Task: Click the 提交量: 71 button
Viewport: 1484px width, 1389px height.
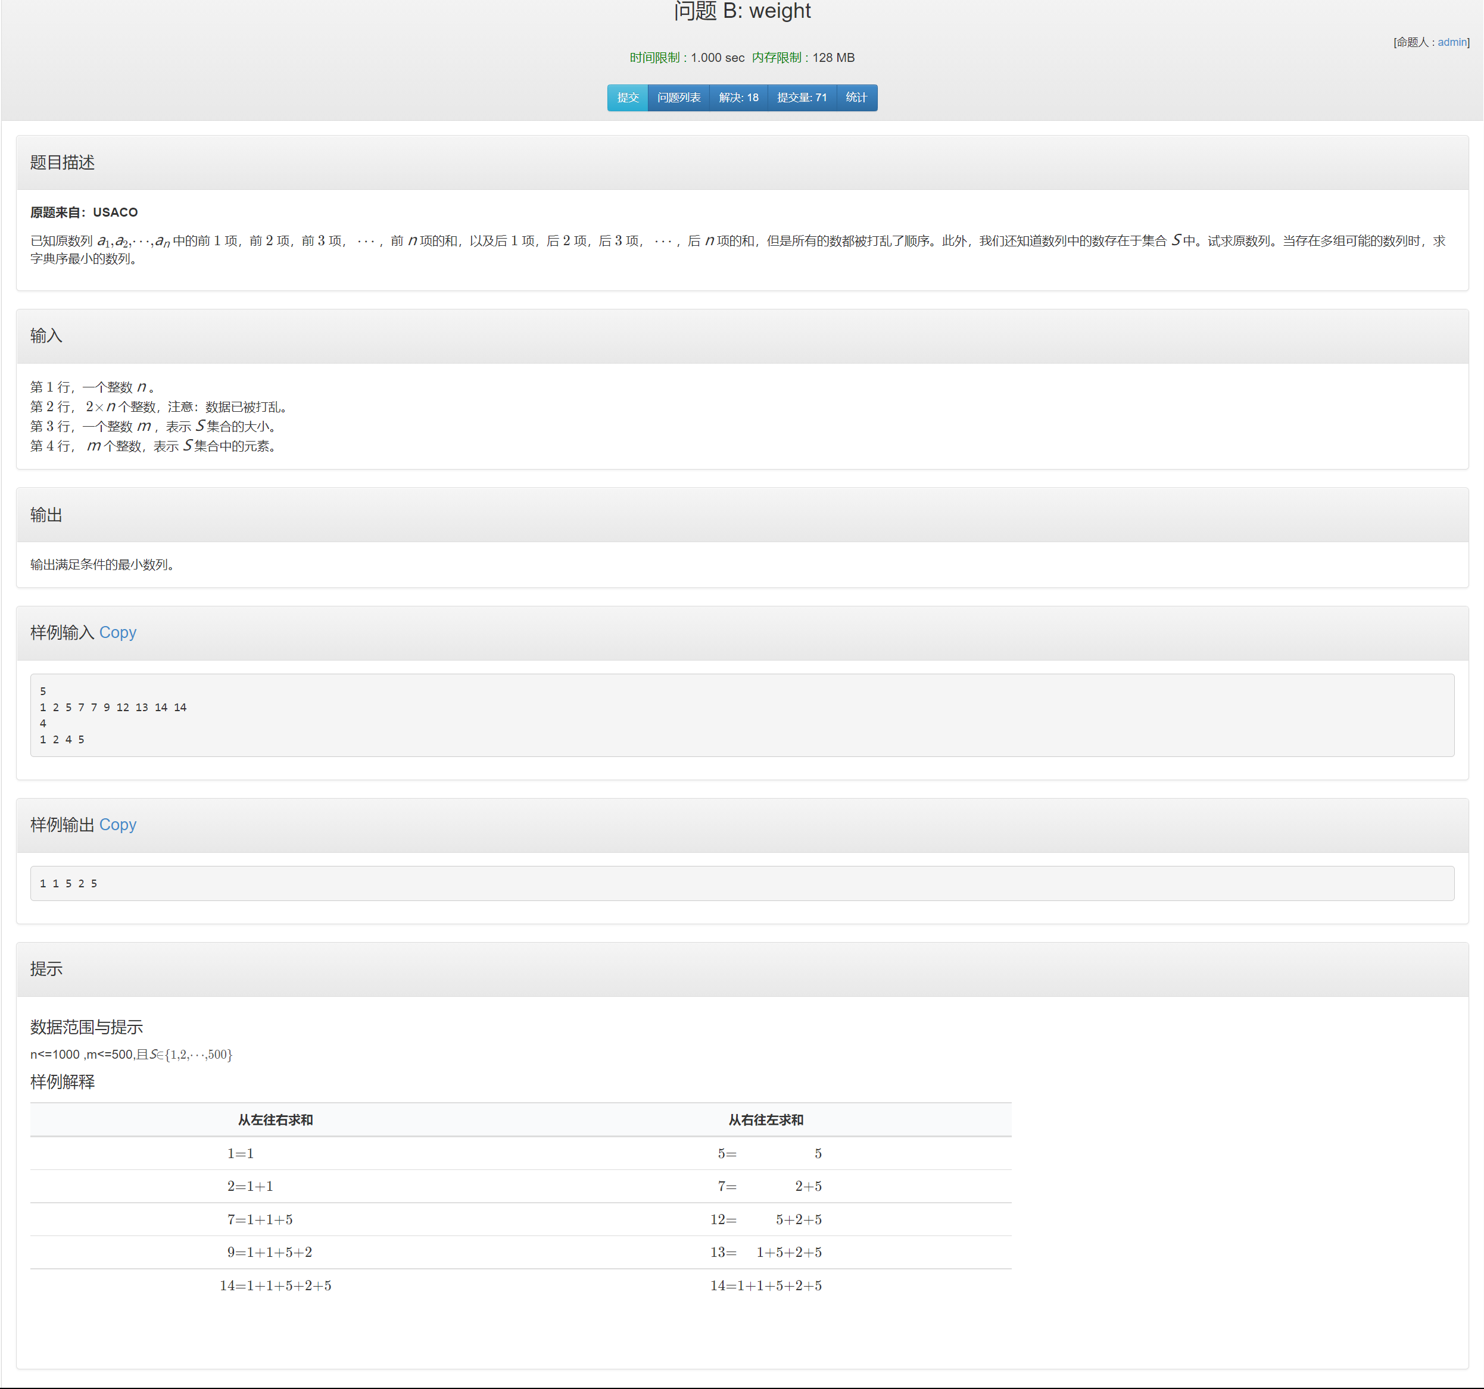Action: point(801,98)
